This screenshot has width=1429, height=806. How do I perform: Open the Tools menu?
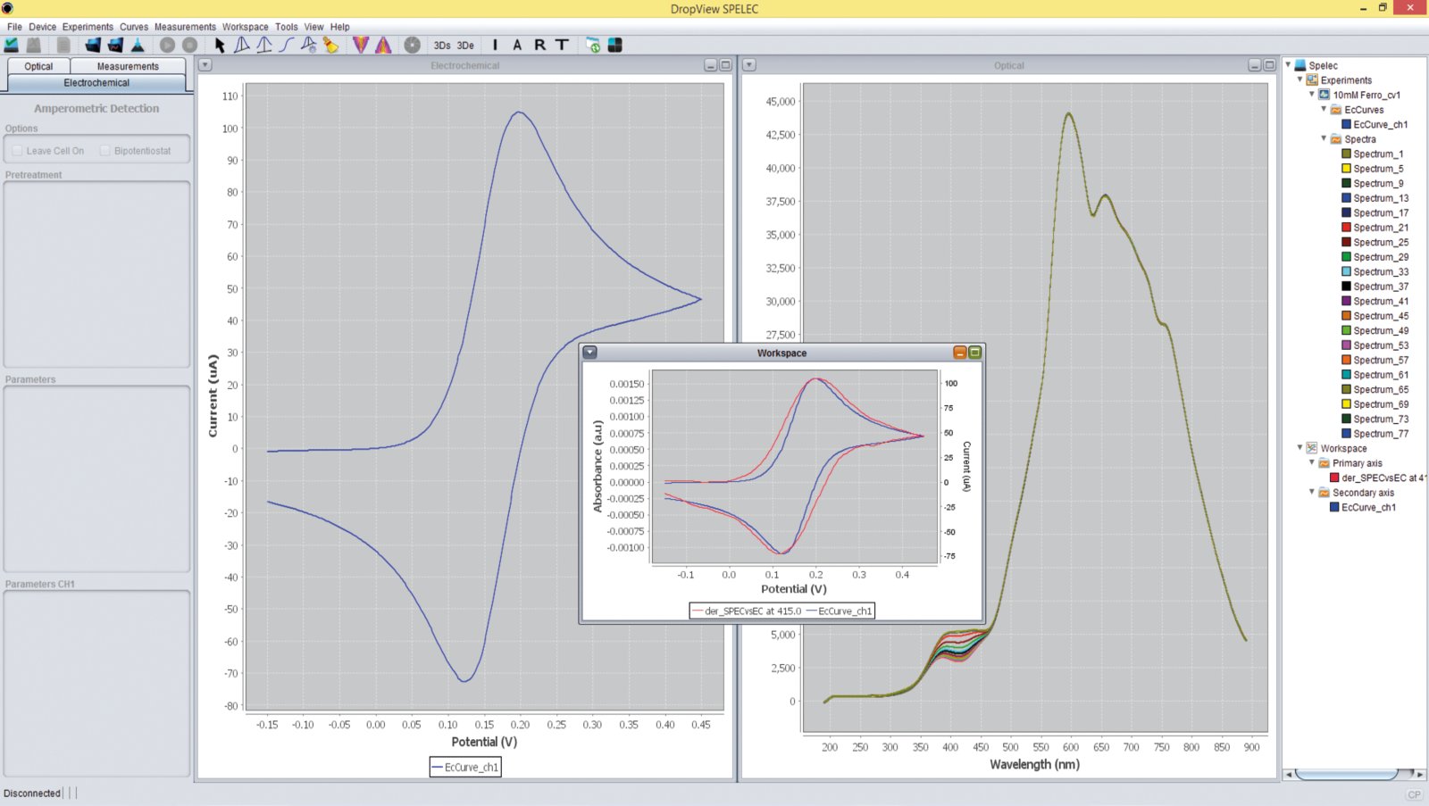click(287, 27)
